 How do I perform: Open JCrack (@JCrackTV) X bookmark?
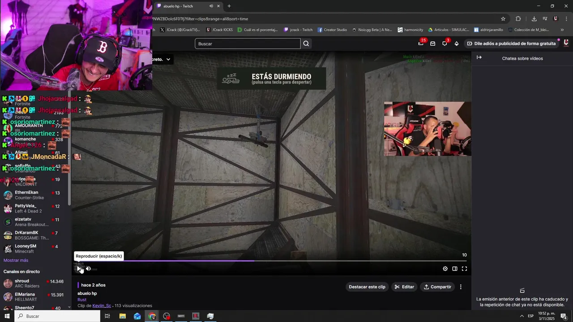[180, 30]
